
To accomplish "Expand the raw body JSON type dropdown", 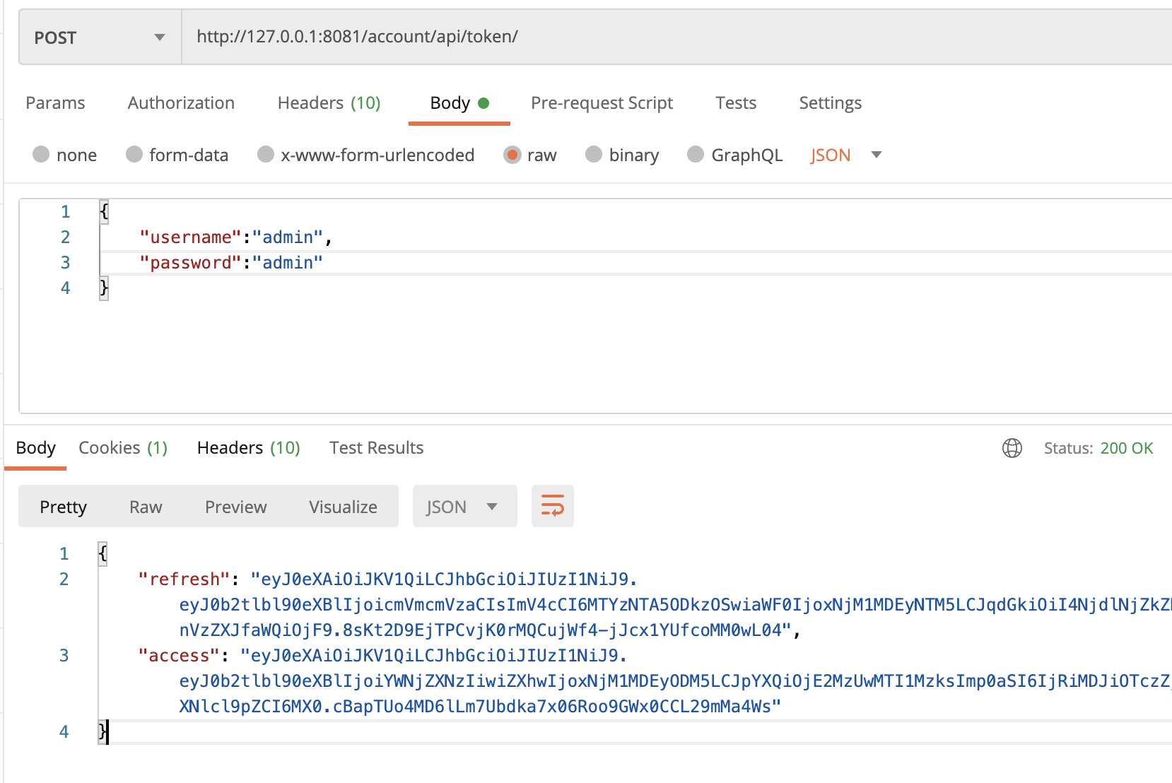I will coord(845,155).
